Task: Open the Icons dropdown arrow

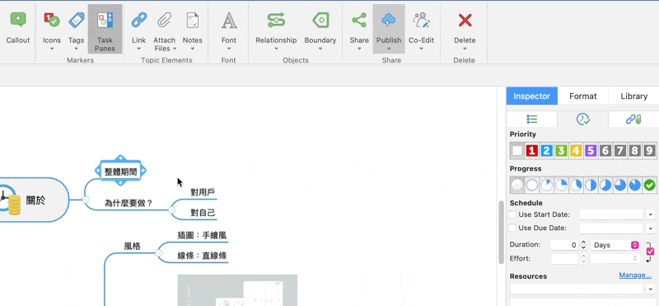Action: tap(52, 49)
